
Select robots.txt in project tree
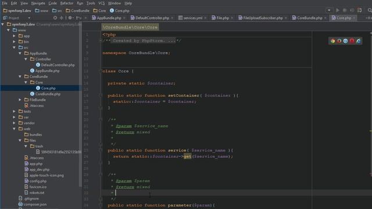click(37, 193)
